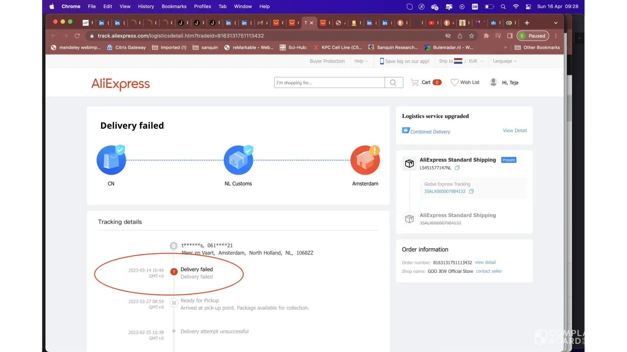The image size is (627, 352).
Task: Copy Global Express Tracking number
Action: tap(471, 191)
